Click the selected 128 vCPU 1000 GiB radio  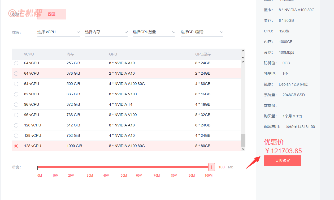pyautogui.click(x=16, y=146)
